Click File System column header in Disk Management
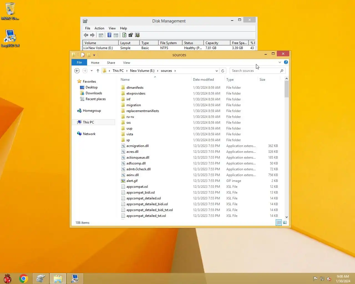Screen dimensions: 355x284 (x=170, y=43)
